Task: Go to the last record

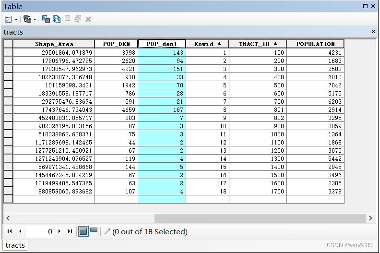Action: 70,231
